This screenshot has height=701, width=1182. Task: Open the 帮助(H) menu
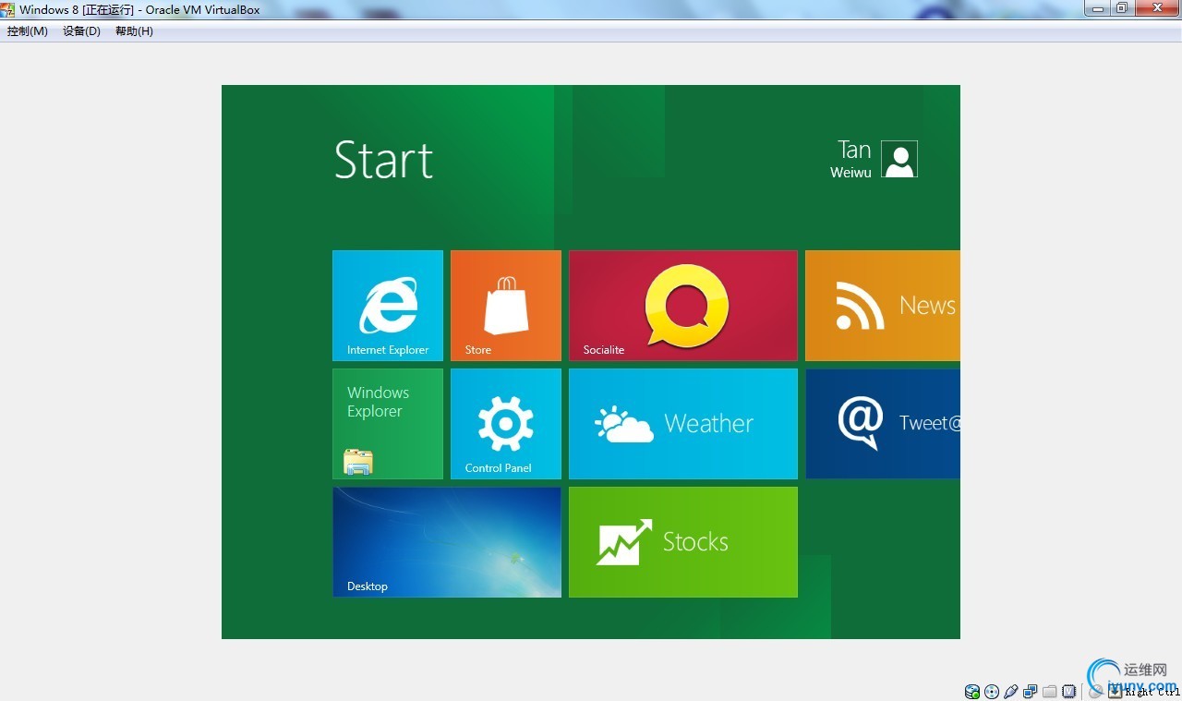coord(135,31)
